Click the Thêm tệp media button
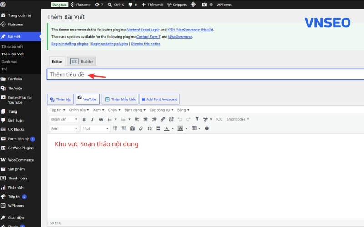Image resolution: width=364 pixels, height=227 pixels. click(61, 99)
